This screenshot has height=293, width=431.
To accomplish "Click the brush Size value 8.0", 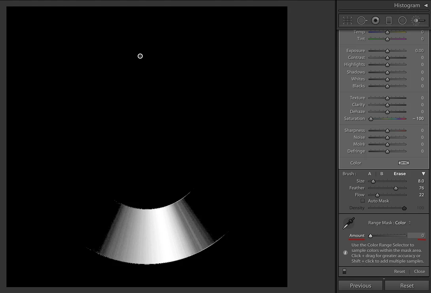I will coord(421,181).
